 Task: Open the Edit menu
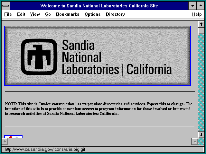coord(21,14)
